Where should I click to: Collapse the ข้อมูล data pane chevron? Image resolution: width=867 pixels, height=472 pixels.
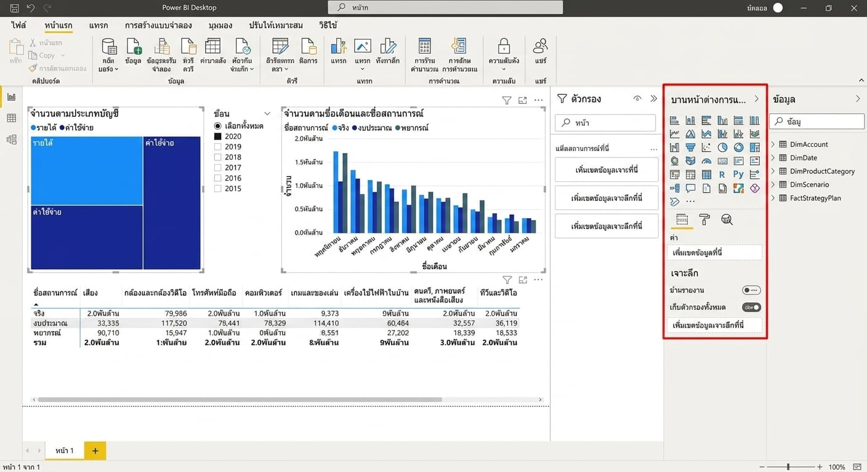(x=858, y=99)
